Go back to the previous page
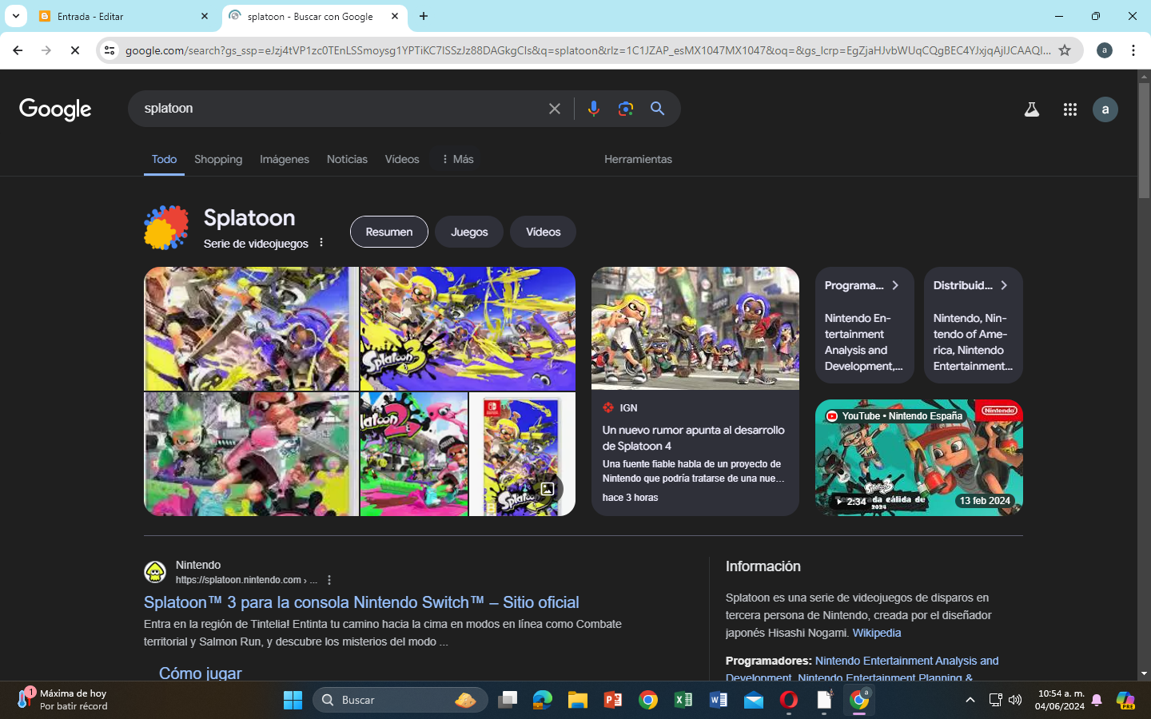This screenshot has height=719, width=1151. coord(18,50)
